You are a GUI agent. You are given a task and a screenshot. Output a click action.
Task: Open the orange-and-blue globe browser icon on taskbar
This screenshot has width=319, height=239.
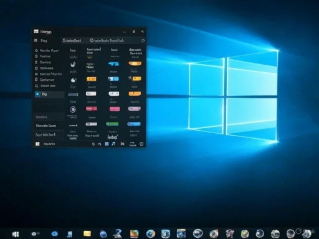[x=151, y=233]
